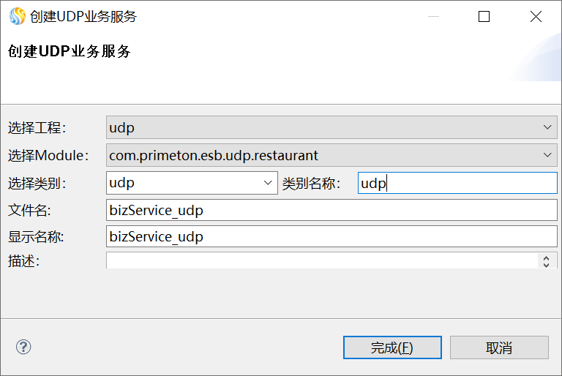Click the 类别名称 text field
Viewport: 562px width, 376px height.
click(x=457, y=183)
